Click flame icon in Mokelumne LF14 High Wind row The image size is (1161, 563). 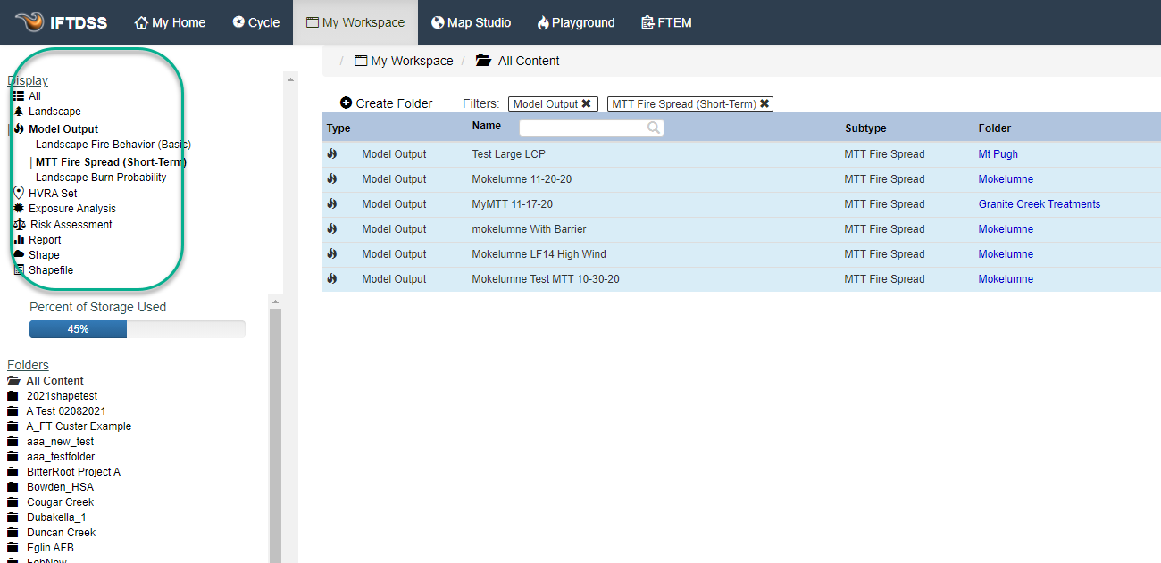coord(332,254)
